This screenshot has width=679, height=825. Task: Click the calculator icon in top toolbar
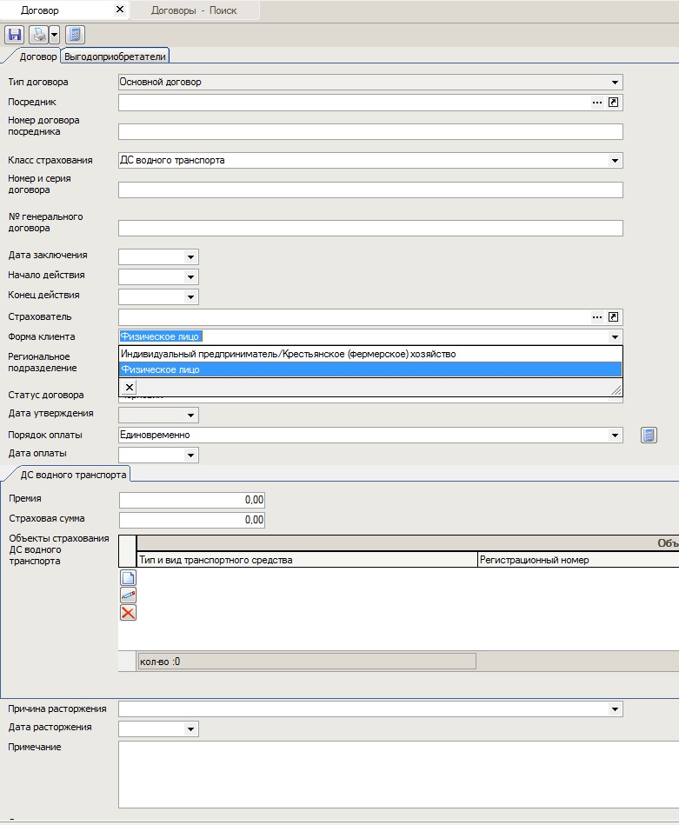coord(75,35)
